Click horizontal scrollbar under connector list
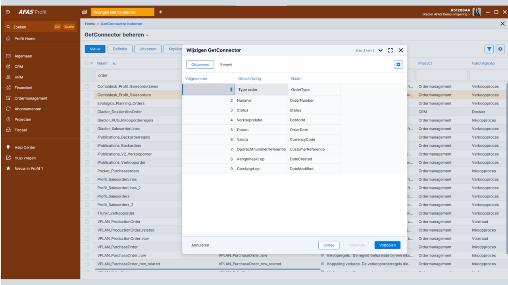 (x=208, y=270)
